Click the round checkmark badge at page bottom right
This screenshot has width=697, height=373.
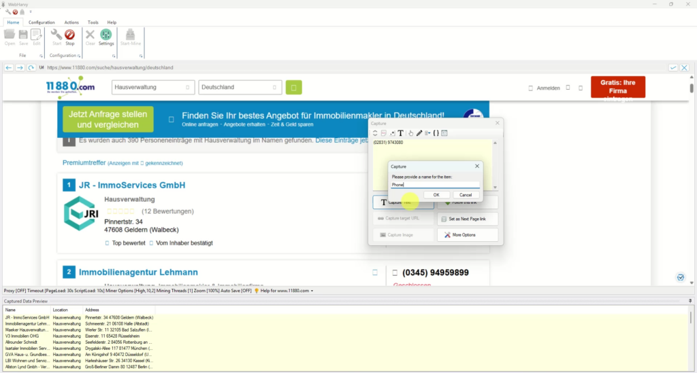[681, 277]
